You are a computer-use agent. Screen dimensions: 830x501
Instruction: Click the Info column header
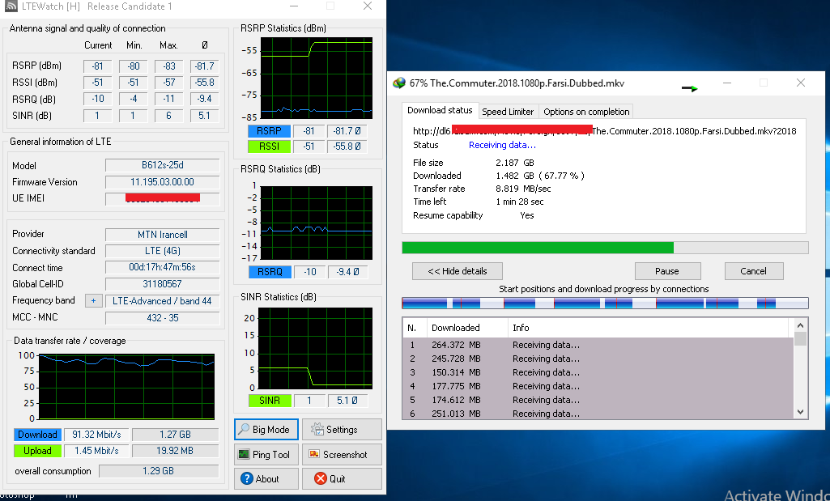point(650,328)
